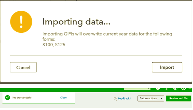Click the Feedback speech bubbles icon
Viewport: 193px width, 110px height.
(x=115, y=99)
